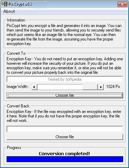Click the PicCrypt key icon in title bar
The width and height of the screenshot is (129, 168).
click(4, 4)
